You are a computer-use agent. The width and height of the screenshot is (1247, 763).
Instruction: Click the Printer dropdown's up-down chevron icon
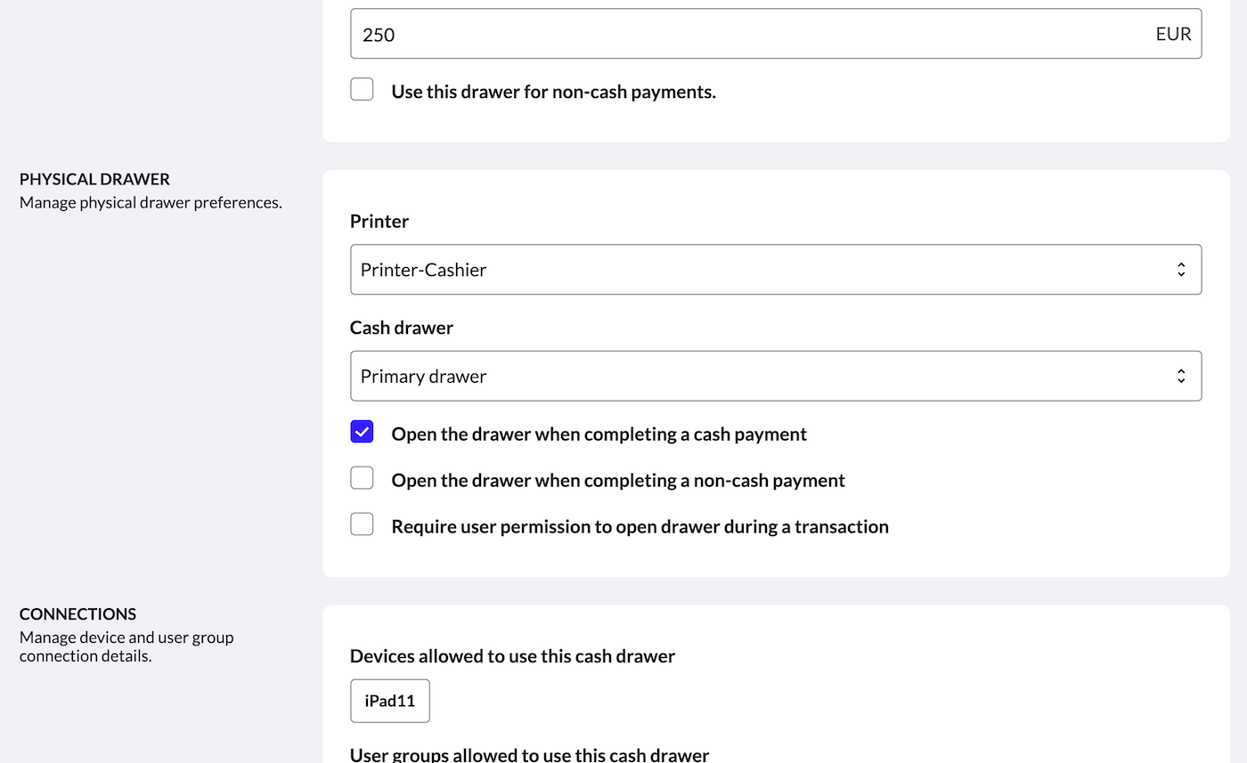tap(1180, 270)
